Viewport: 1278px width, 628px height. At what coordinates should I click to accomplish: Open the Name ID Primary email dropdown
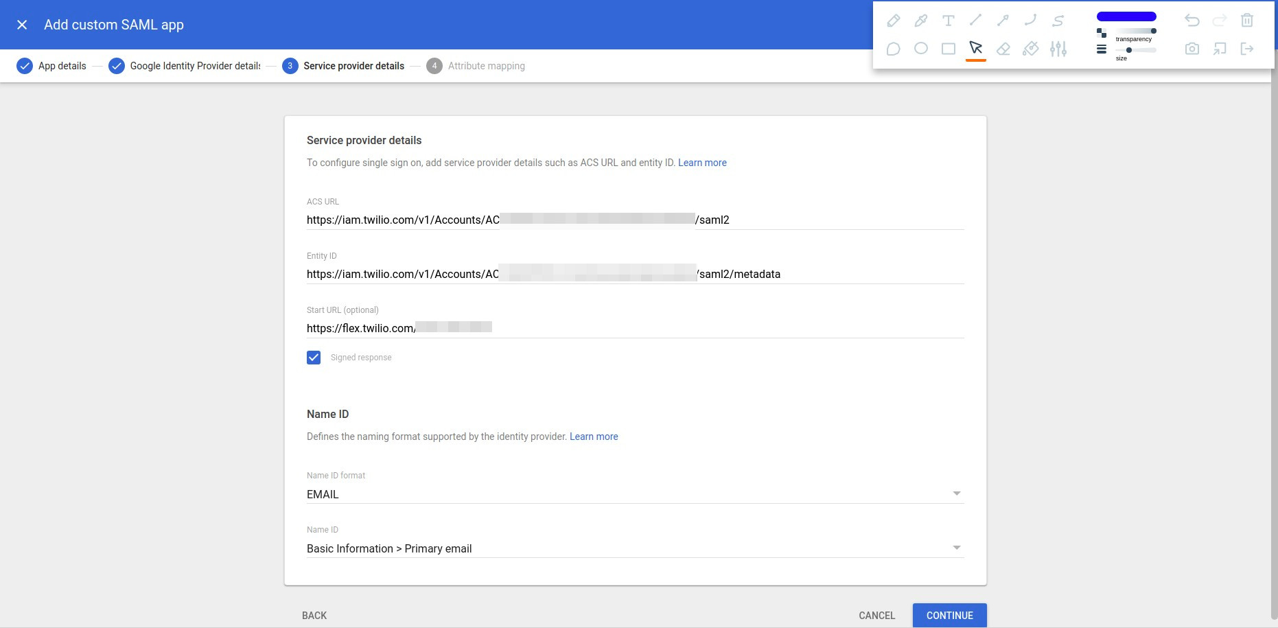click(636, 548)
